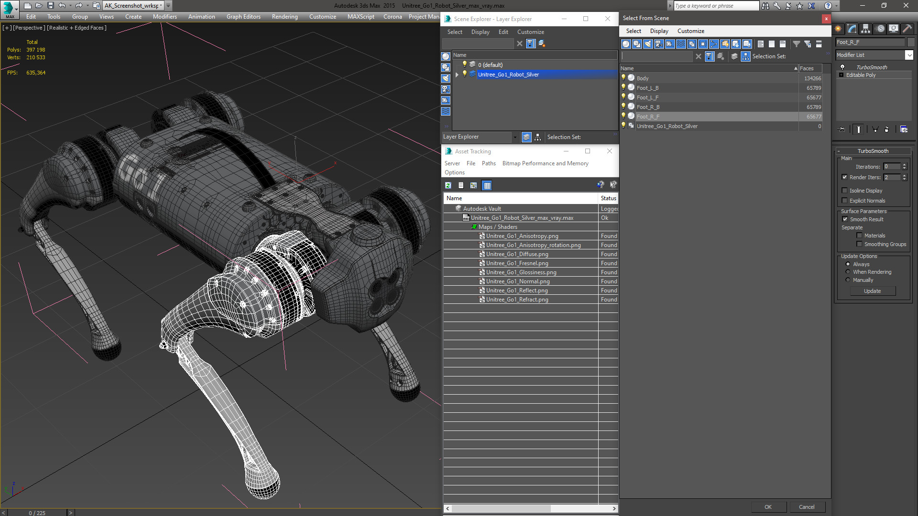This screenshot has width=918, height=516.
Task: Click the Redo arrow icon
Action: [79, 6]
